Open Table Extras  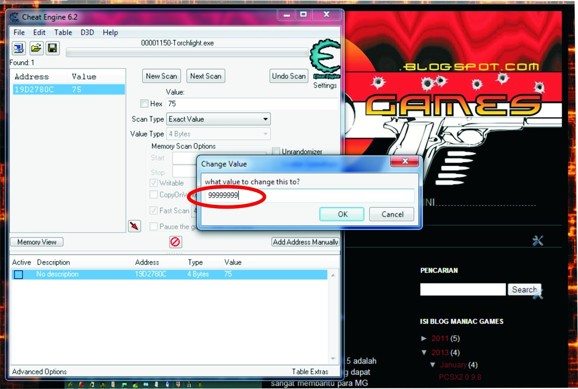310,371
